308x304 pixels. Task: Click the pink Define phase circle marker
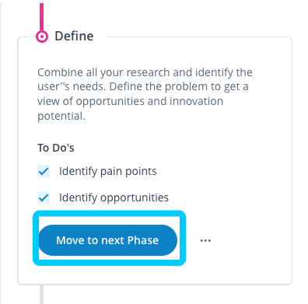[42, 37]
